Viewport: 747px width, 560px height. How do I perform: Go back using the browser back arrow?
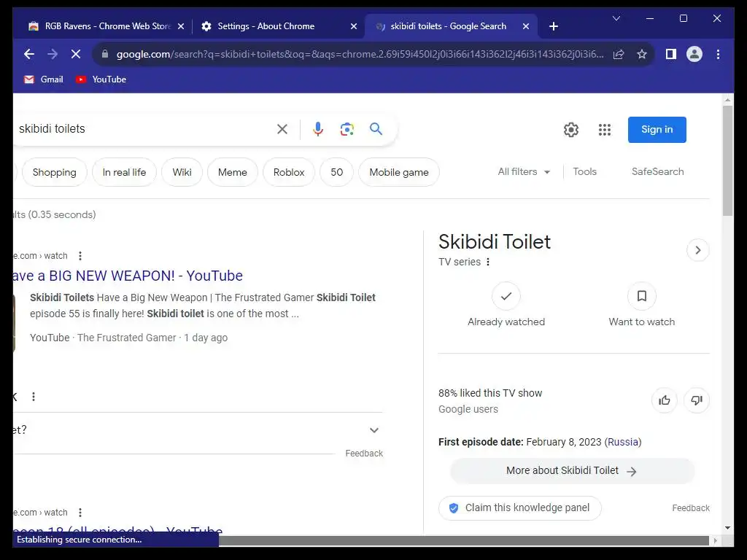coord(29,54)
